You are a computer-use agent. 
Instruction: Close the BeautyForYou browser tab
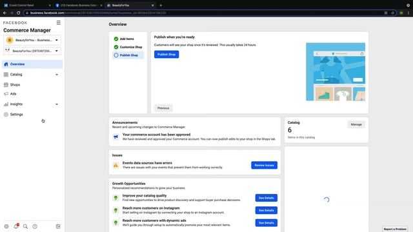[152, 5]
